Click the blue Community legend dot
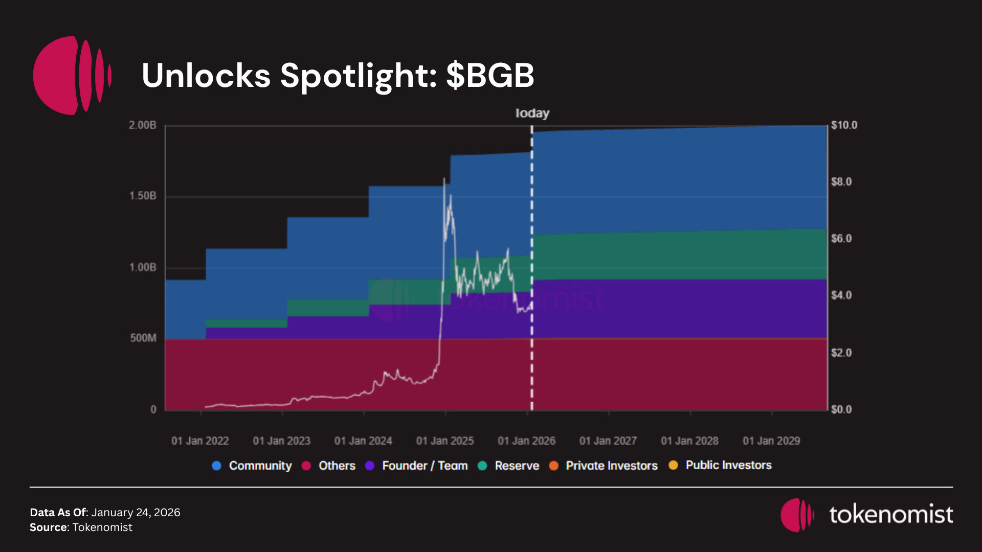This screenshot has width=982, height=552. (216, 466)
